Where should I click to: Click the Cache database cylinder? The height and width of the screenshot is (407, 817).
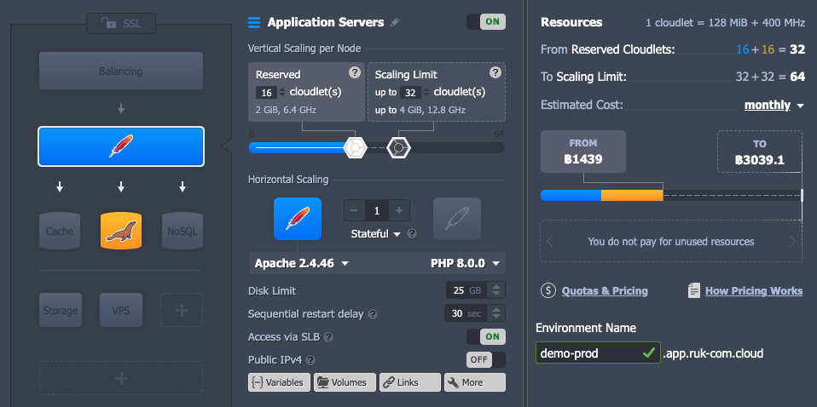click(60, 231)
